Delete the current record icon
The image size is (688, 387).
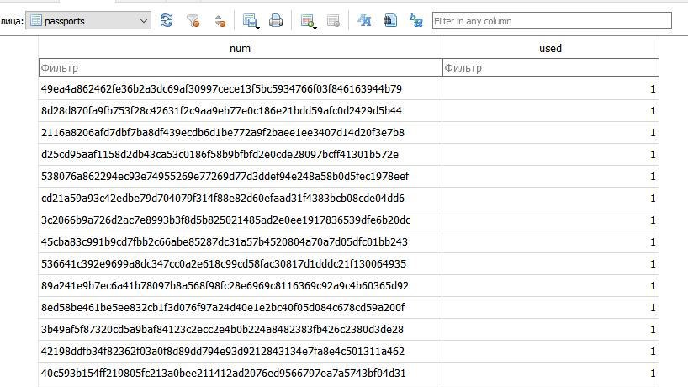tap(333, 21)
